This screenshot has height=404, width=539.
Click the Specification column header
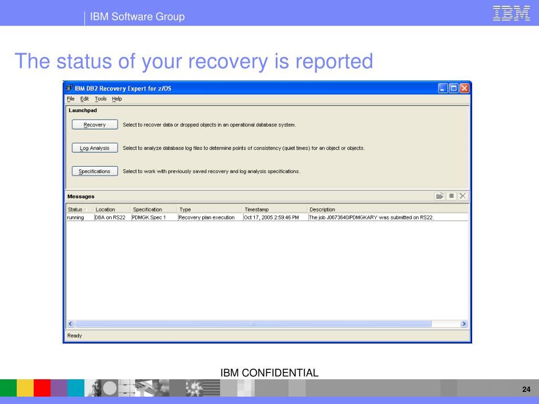pos(154,209)
